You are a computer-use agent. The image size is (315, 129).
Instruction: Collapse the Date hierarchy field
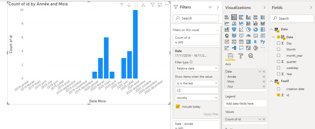(x=274, y=37)
